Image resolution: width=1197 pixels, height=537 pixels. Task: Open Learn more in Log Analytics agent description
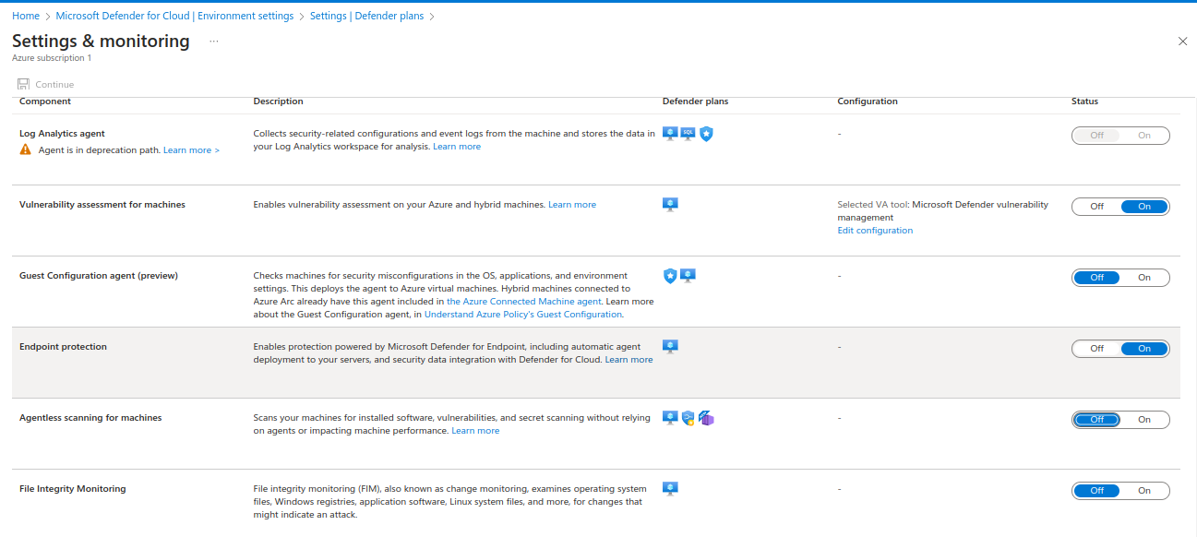click(x=457, y=147)
